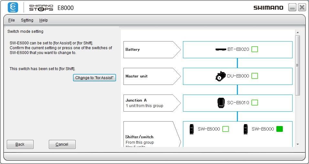
Task: Click Change to "for Assist" button
Action: point(94,78)
